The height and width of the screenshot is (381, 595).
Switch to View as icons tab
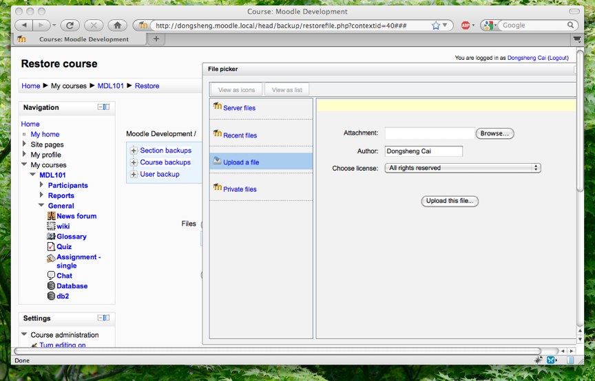[236, 90]
